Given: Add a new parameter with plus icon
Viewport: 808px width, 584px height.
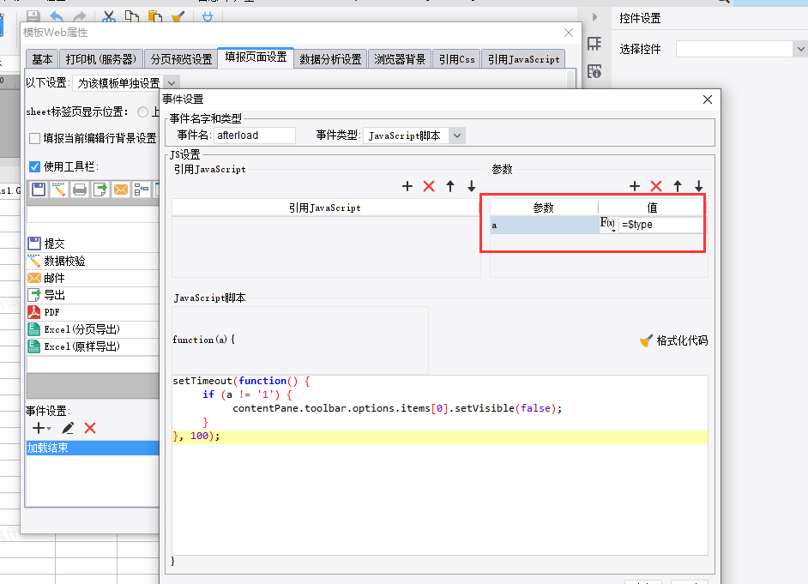Looking at the screenshot, I should click(635, 186).
